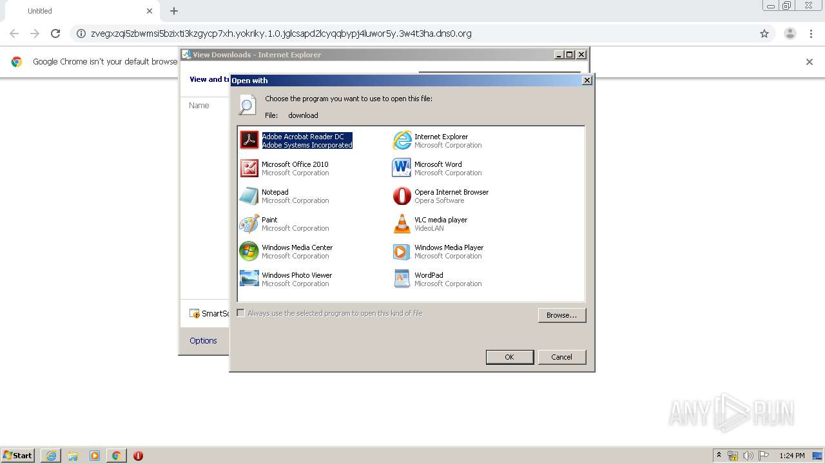Select the VLC media player icon
This screenshot has width=825, height=464.
[x=402, y=223]
